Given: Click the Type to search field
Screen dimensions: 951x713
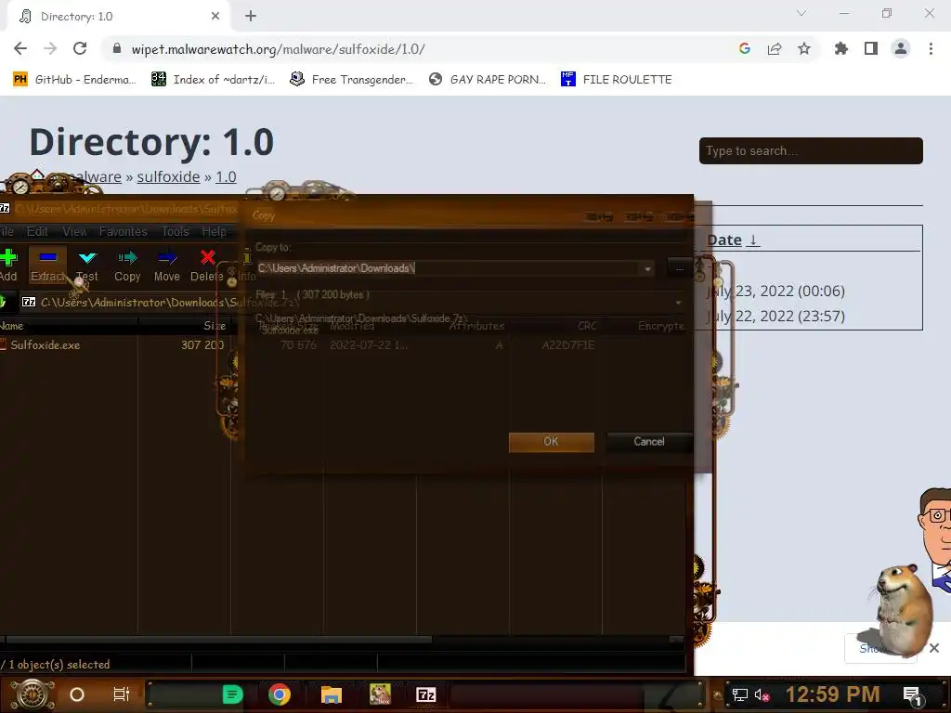Looking at the screenshot, I should pos(811,151).
